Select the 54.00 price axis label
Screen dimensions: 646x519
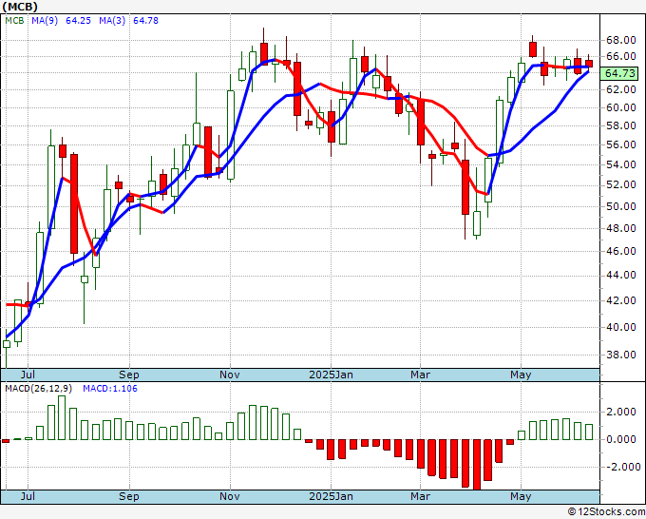(x=620, y=164)
